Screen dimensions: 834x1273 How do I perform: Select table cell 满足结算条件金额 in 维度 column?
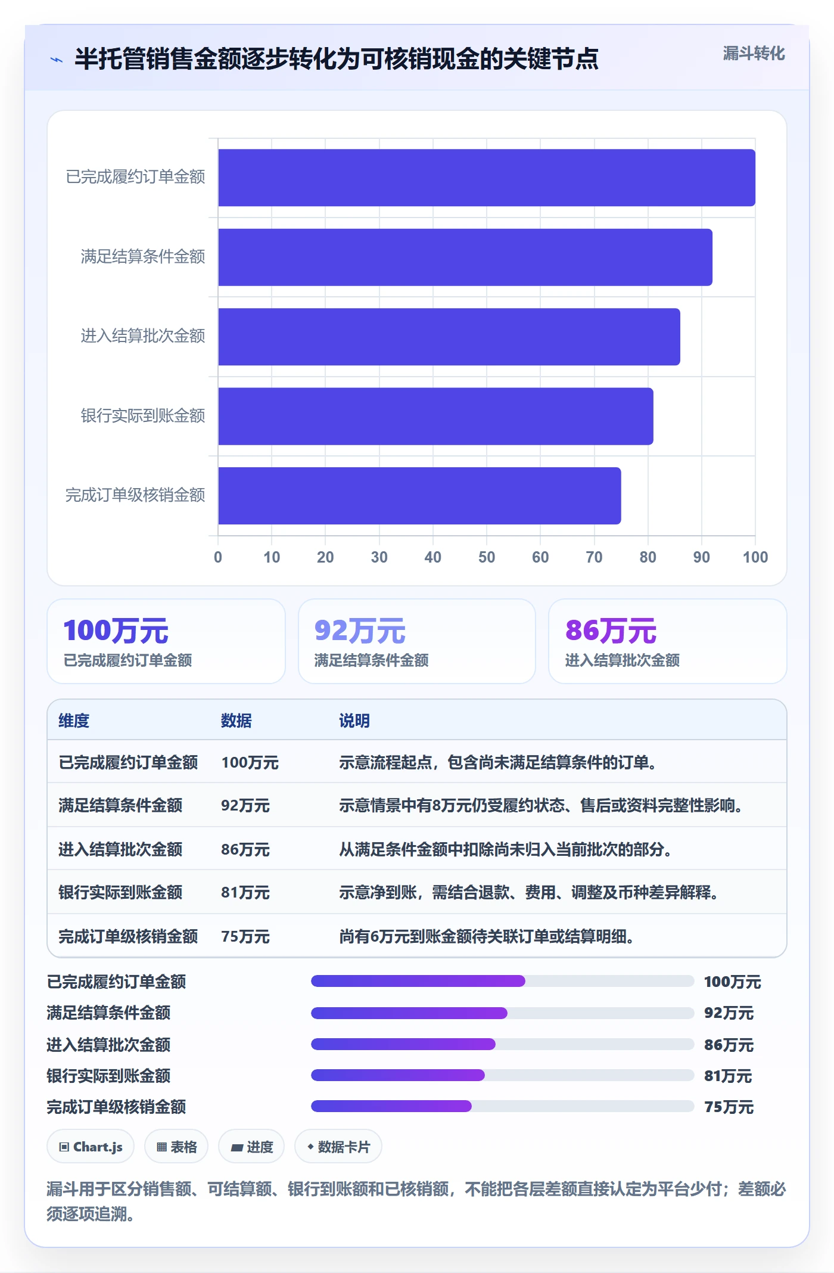coord(120,805)
